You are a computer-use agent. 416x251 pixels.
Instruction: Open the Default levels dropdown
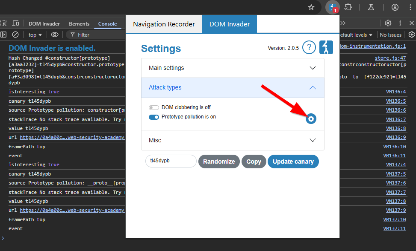coord(356,35)
